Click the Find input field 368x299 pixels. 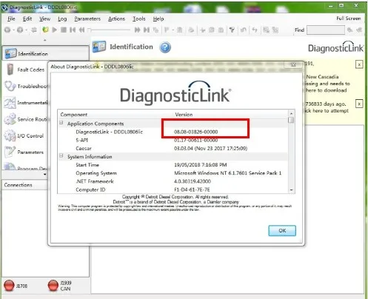(326, 30)
